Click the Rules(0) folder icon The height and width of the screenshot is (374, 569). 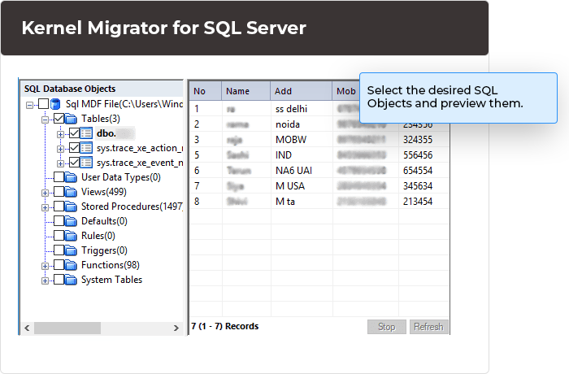(x=71, y=236)
